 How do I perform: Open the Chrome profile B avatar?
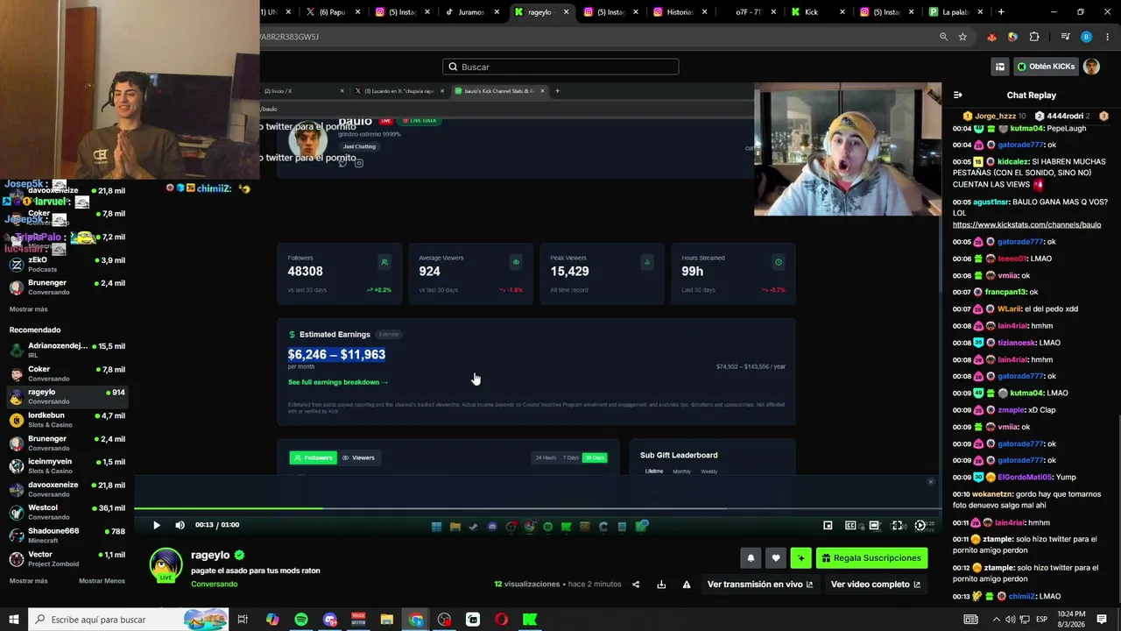tap(1086, 37)
